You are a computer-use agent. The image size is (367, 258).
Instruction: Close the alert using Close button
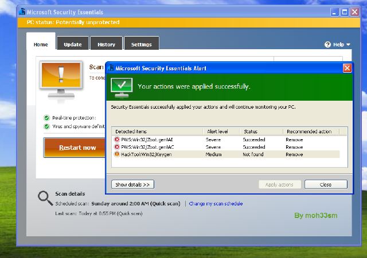pyautogui.click(x=326, y=184)
